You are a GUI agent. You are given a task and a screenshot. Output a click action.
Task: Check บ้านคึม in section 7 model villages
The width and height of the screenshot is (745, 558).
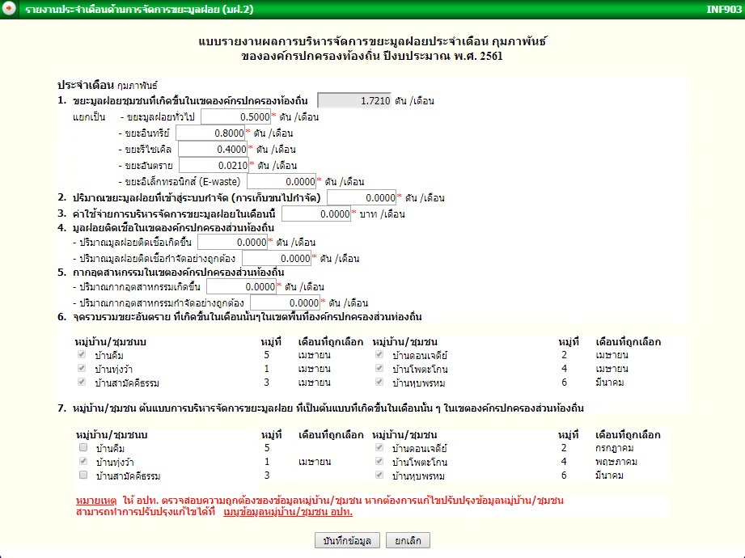[x=83, y=447]
